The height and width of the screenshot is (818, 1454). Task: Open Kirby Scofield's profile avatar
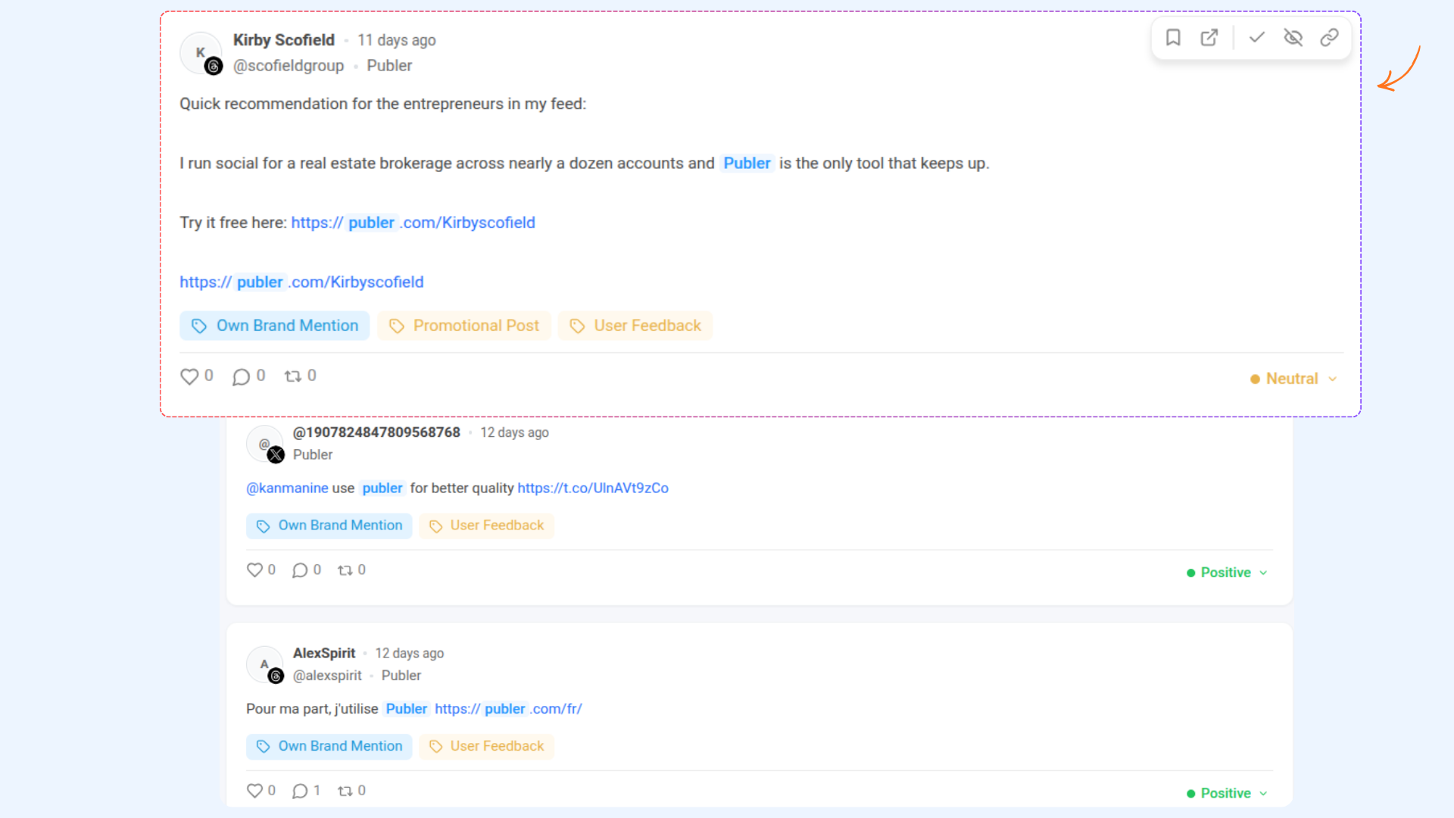201,53
